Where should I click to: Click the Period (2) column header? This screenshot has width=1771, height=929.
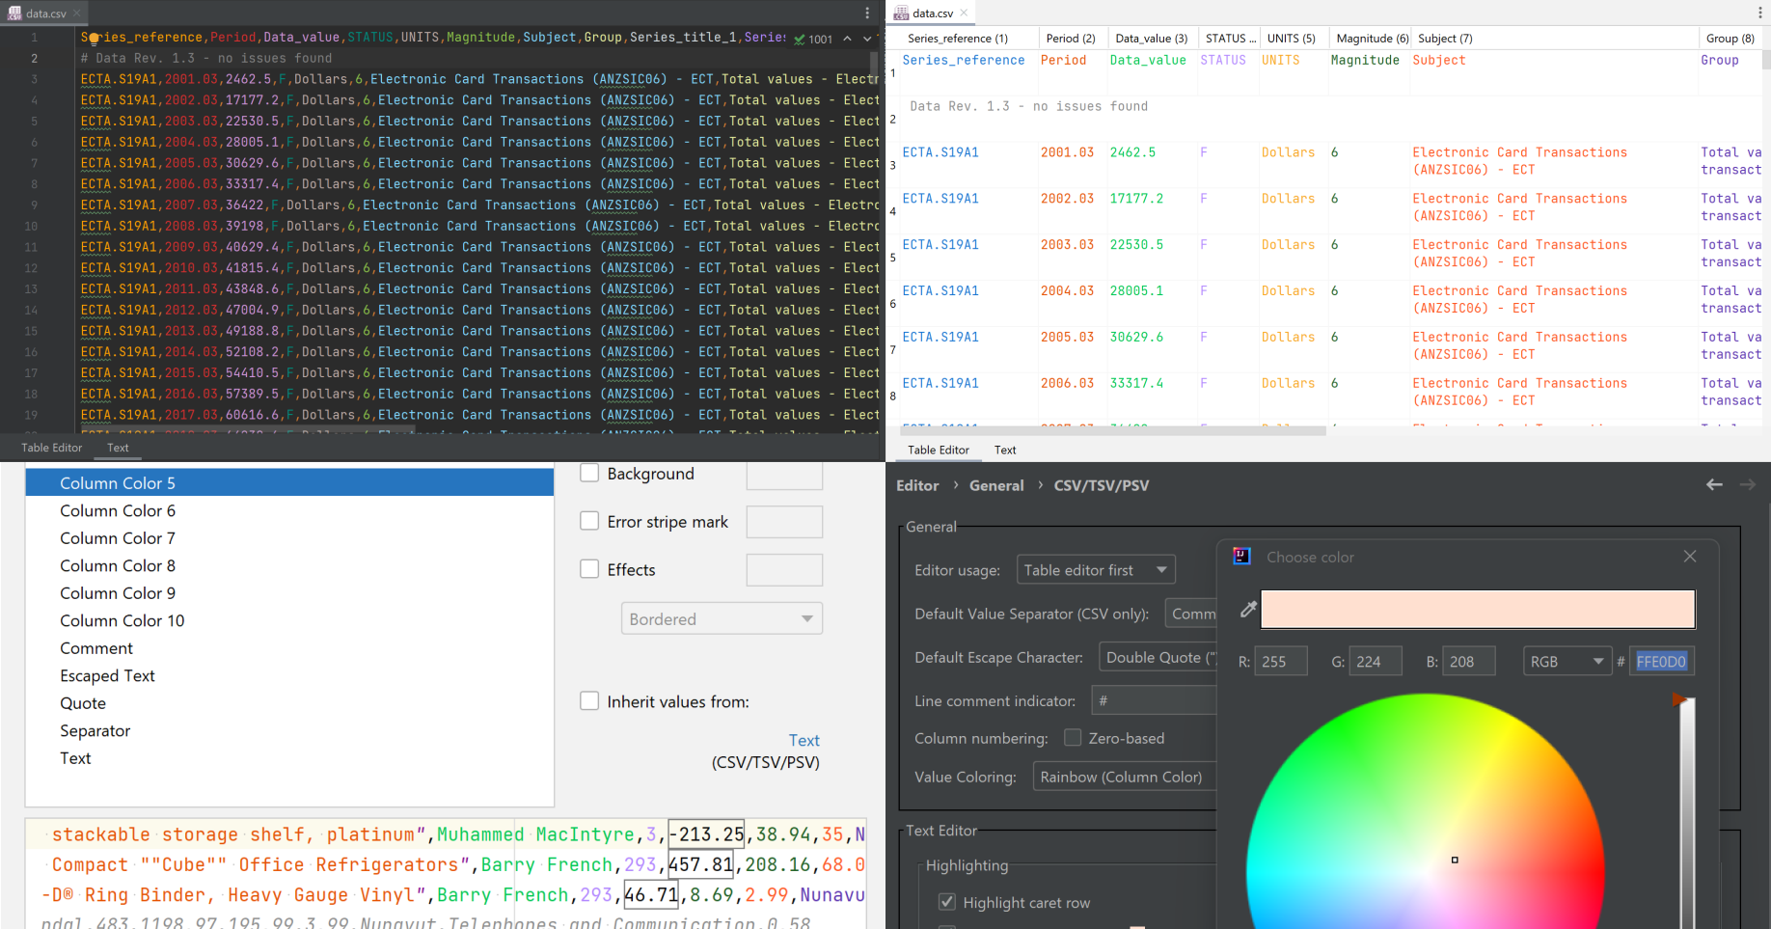1073,39
